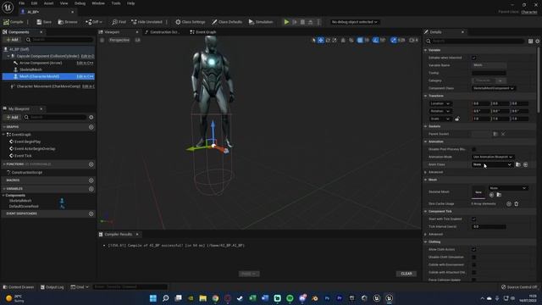The image size is (542, 305).
Task: Click the Character parent class link
Action: (x=529, y=12)
